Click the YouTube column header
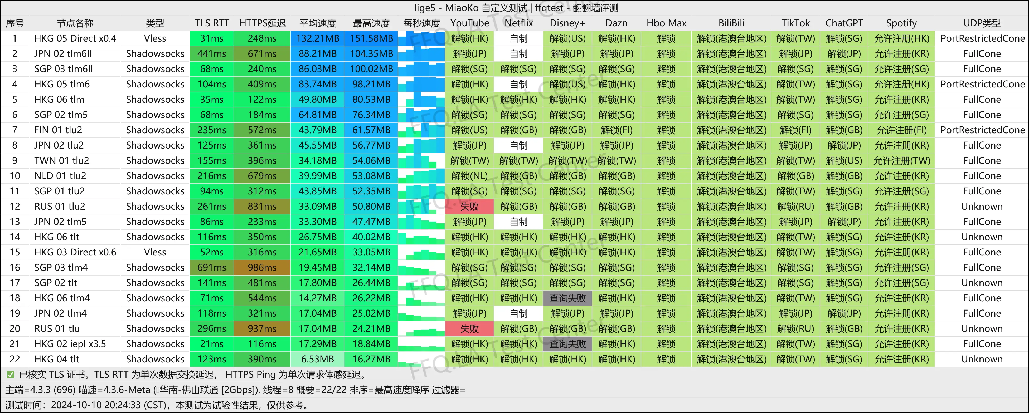Viewport: 1029px width, 413px height. [469, 23]
